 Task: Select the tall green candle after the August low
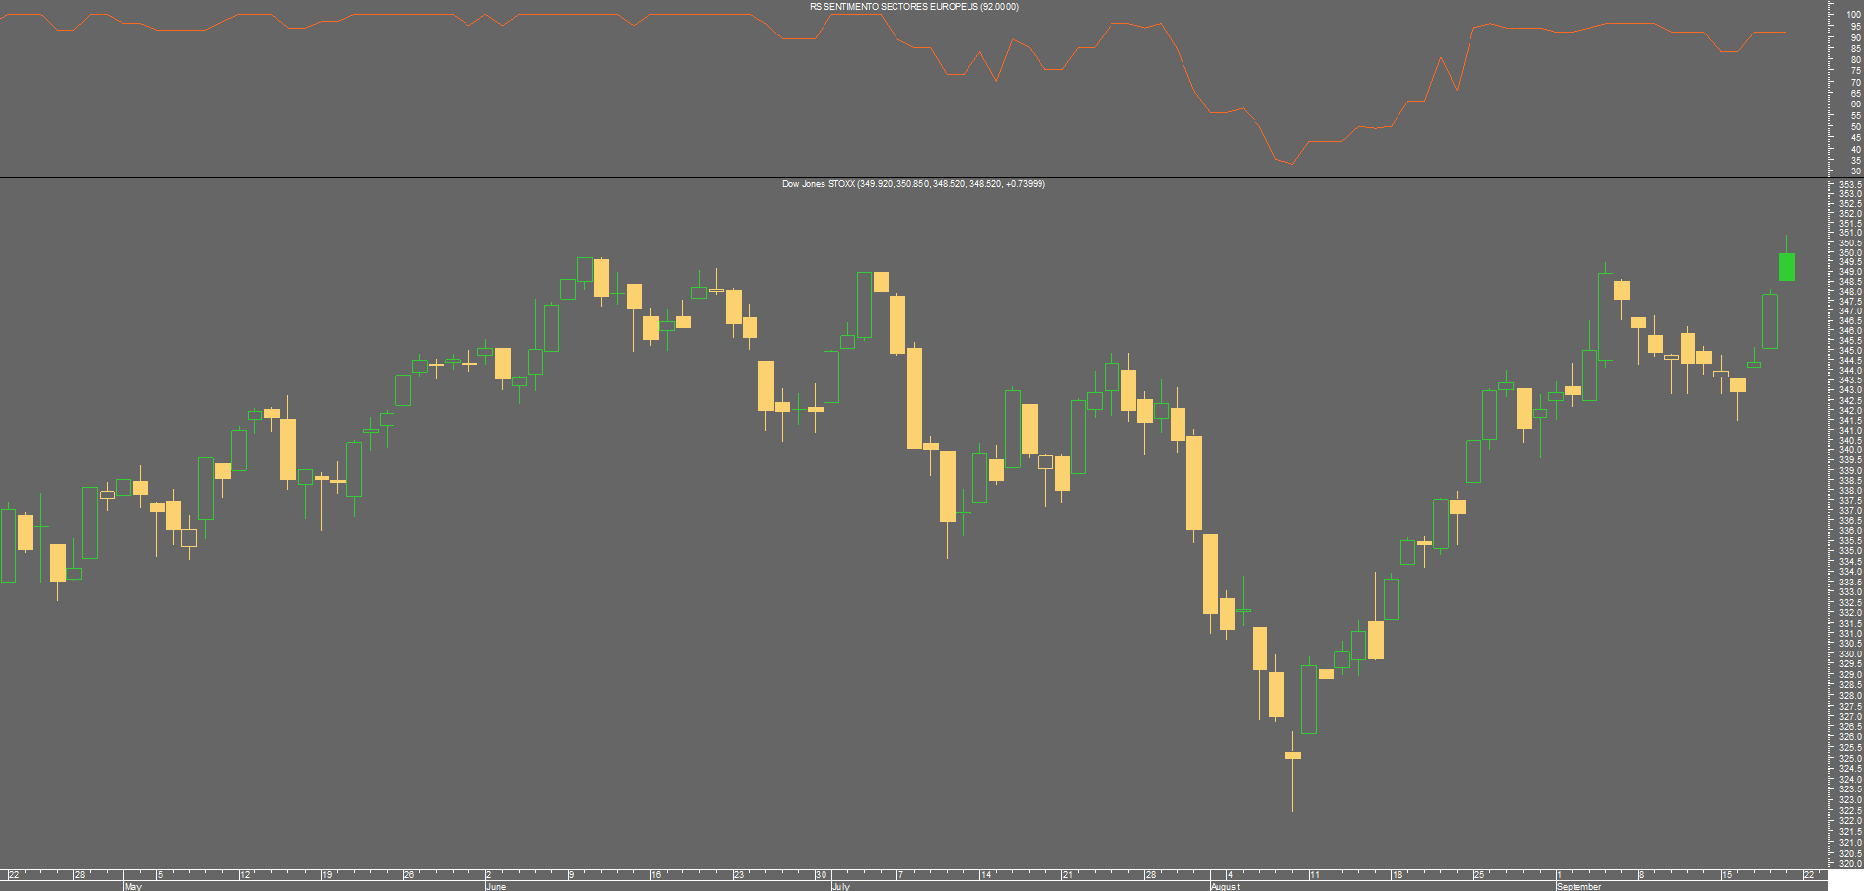(x=1309, y=700)
